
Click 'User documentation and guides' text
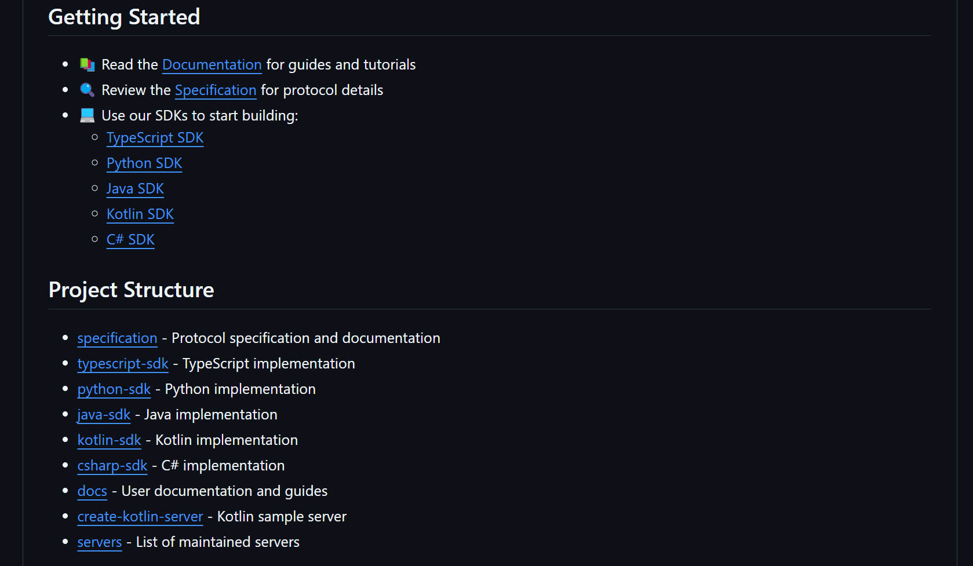pyautogui.click(x=225, y=491)
